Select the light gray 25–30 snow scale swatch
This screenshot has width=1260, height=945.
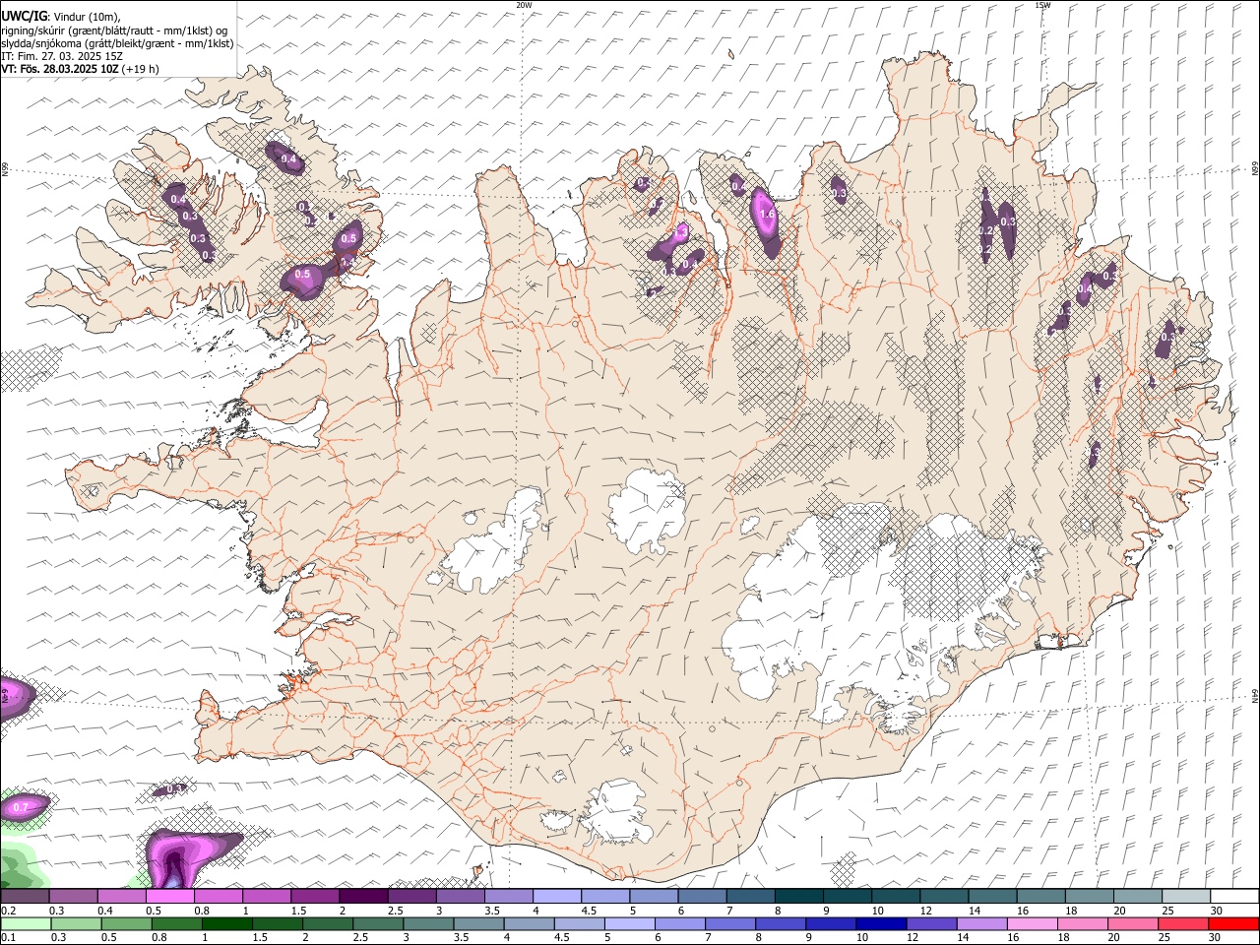click(x=1185, y=897)
